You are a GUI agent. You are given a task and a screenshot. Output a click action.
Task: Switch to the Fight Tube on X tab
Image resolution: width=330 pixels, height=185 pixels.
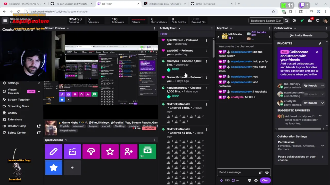click(165, 4)
